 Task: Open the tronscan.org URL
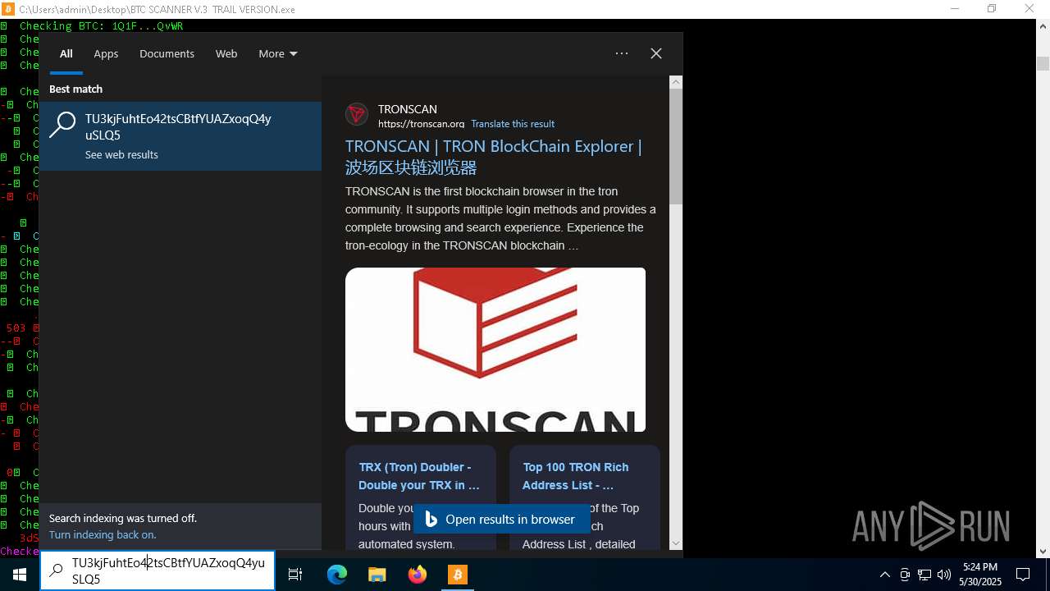421,124
